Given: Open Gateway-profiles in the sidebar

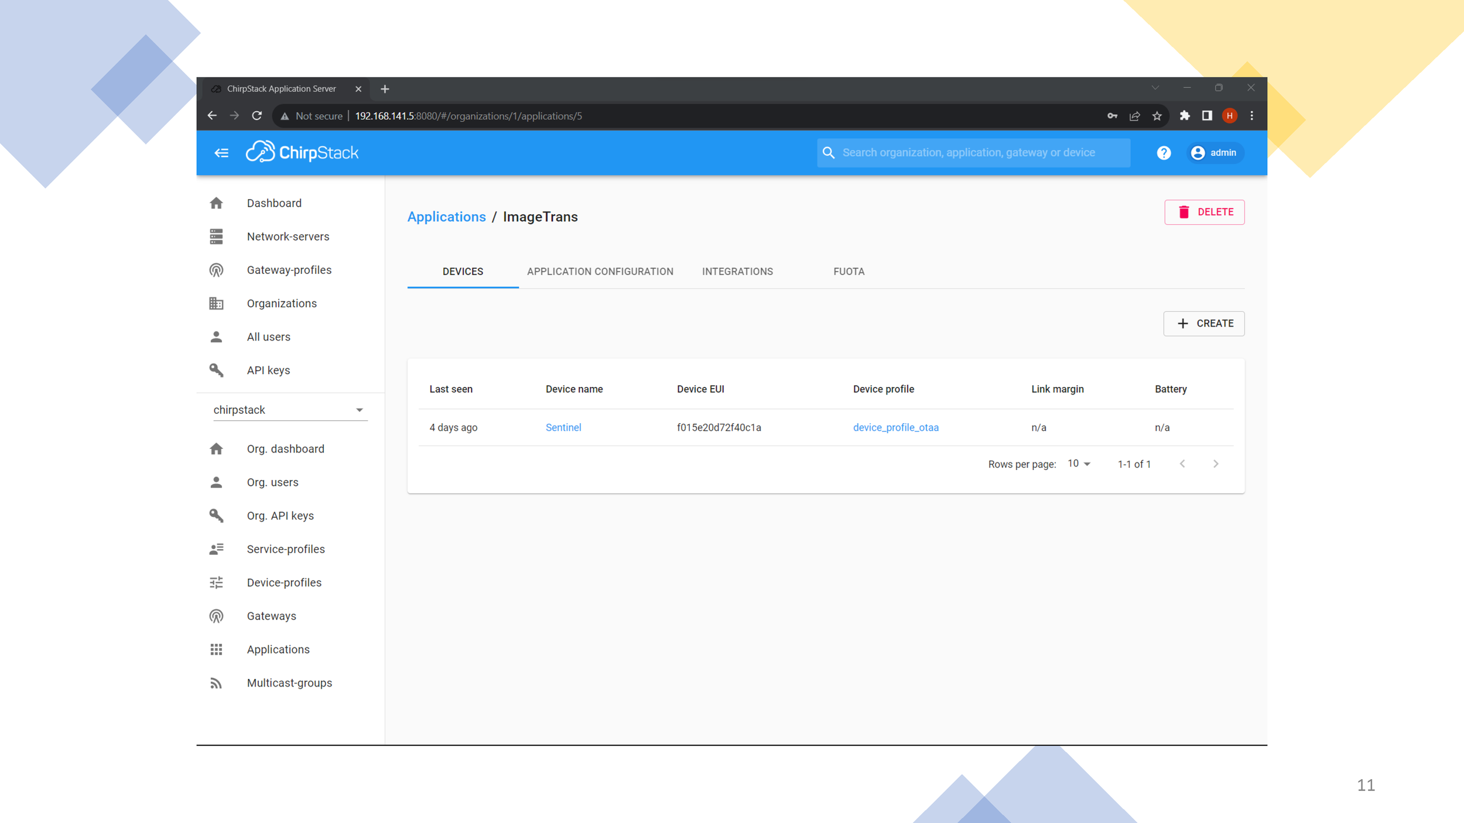Looking at the screenshot, I should [x=290, y=270].
